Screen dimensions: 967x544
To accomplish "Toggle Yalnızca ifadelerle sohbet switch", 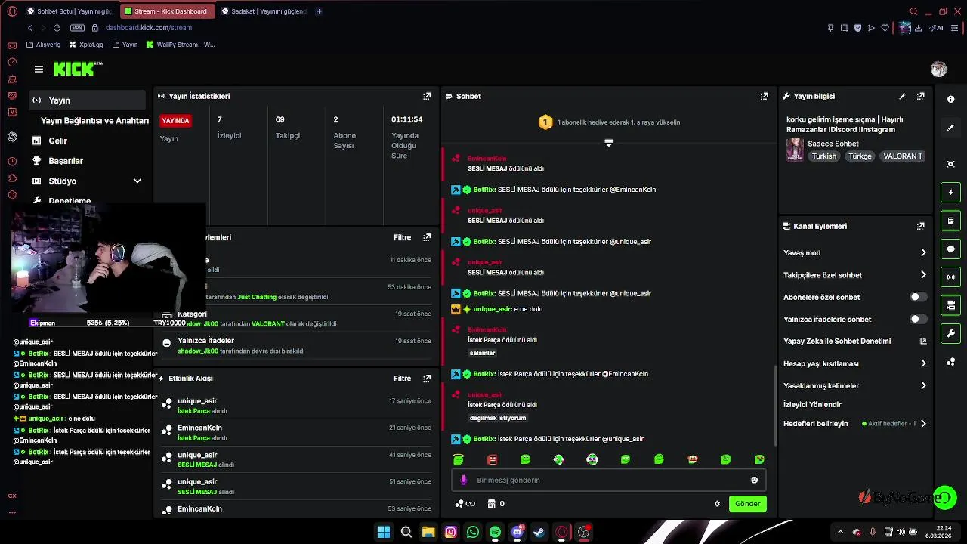I will (x=918, y=319).
